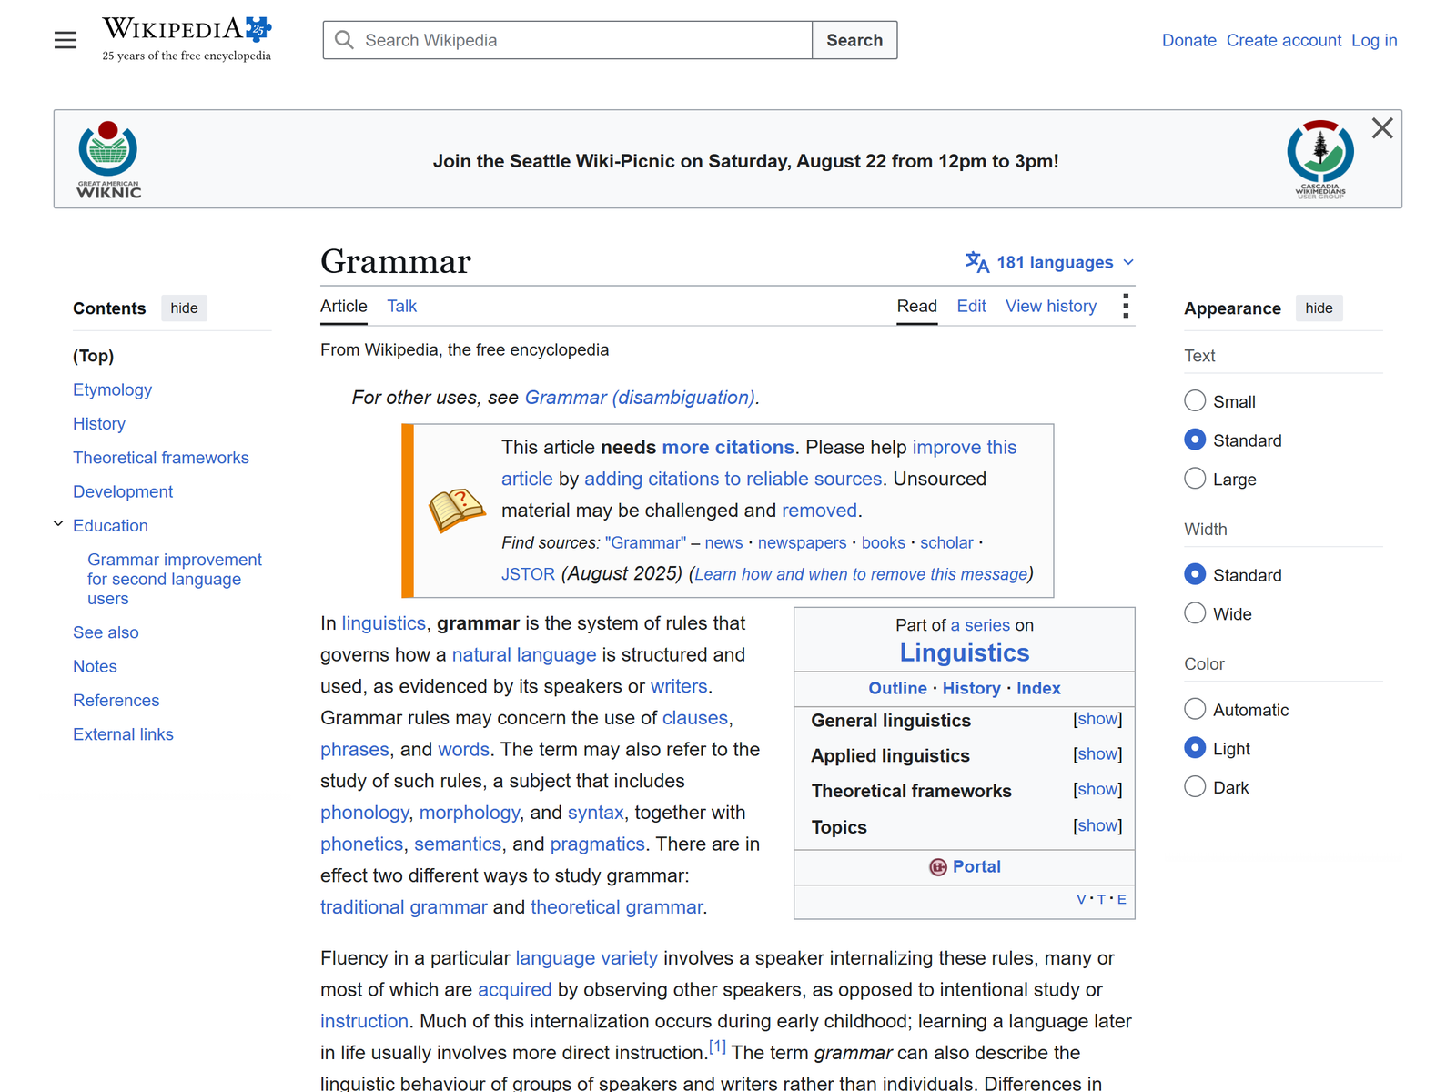The image size is (1456, 1092).
Task: Open footnote reference [1]
Action: coord(717,1046)
